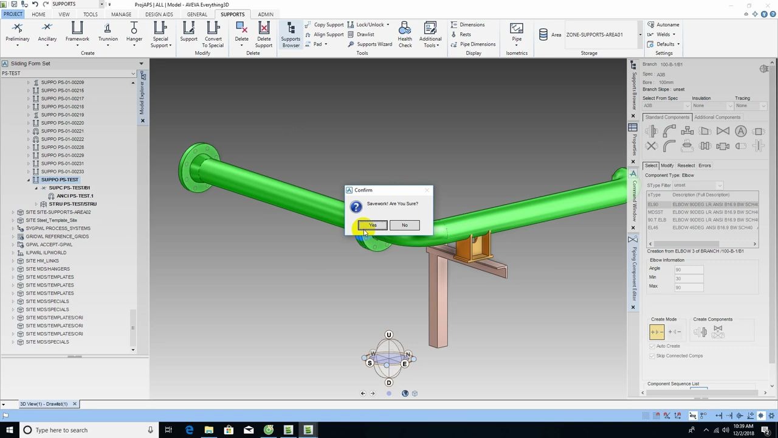Open the Pipe Isometrics tool

[517, 32]
